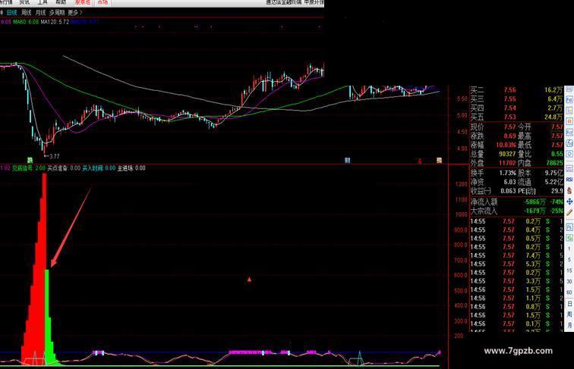The image size is (574, 369).
Task: Open the 工具 menu
Action: coord(43,2)
